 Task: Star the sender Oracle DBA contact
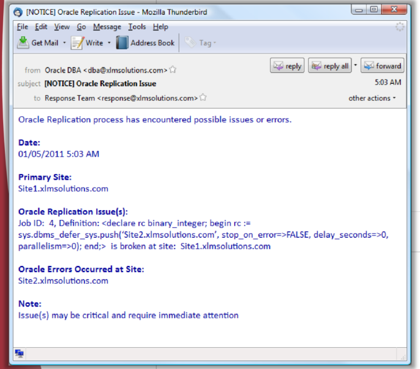pyautogui.click(x=173, y=70)
